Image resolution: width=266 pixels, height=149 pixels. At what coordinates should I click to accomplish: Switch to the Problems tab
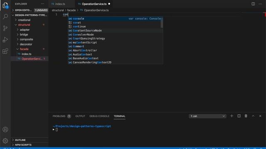pos(62,116)
